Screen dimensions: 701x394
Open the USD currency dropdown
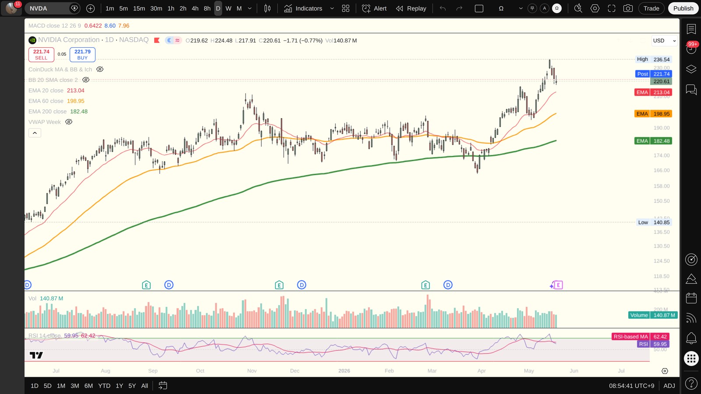(664, 41)
